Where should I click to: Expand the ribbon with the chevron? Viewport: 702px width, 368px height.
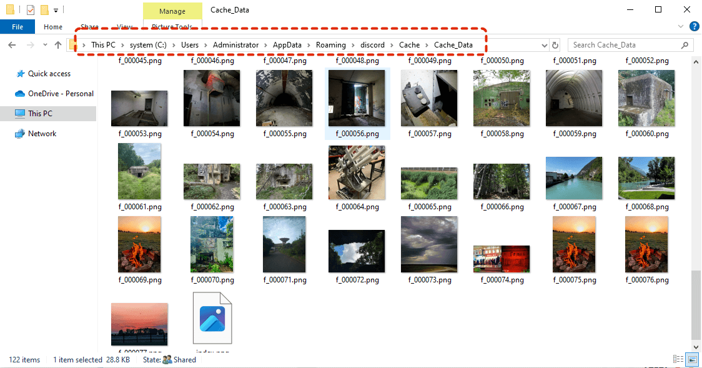coord(681,26)
